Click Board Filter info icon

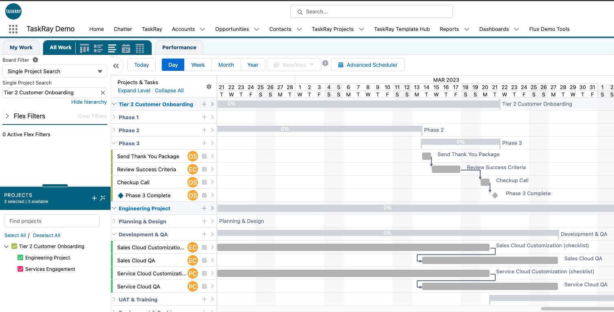click(35, 60)
